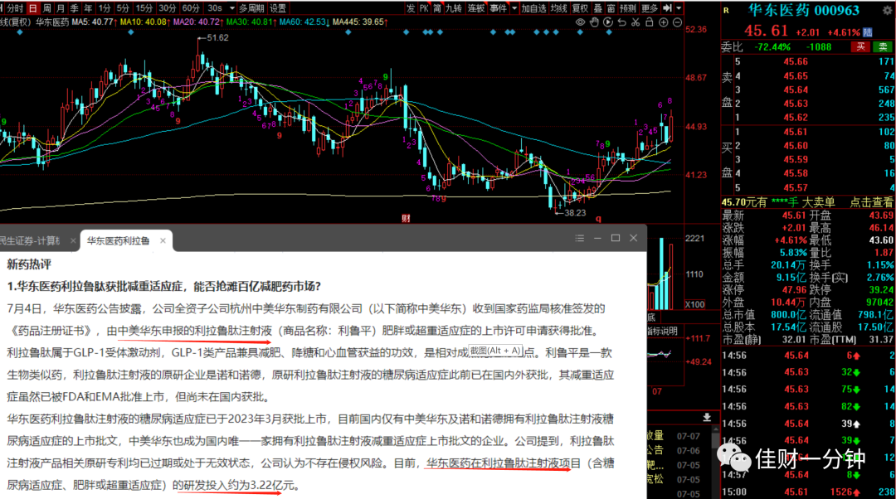The image size is (896, 499).
Task: Click the 叠 overlay stock button
Action: 597,8
